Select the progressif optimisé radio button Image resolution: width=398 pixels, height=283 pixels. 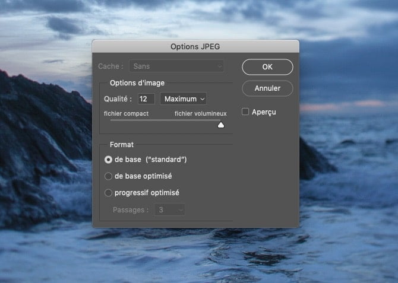108,193
